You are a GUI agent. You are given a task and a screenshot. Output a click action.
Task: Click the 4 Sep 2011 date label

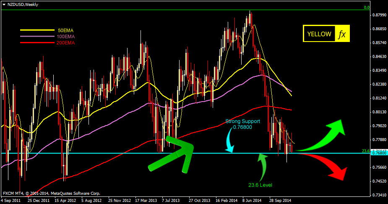coord(11,200)
